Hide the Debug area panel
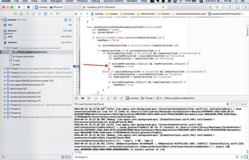This screenshot has width=249, height=160. point(76,98)
